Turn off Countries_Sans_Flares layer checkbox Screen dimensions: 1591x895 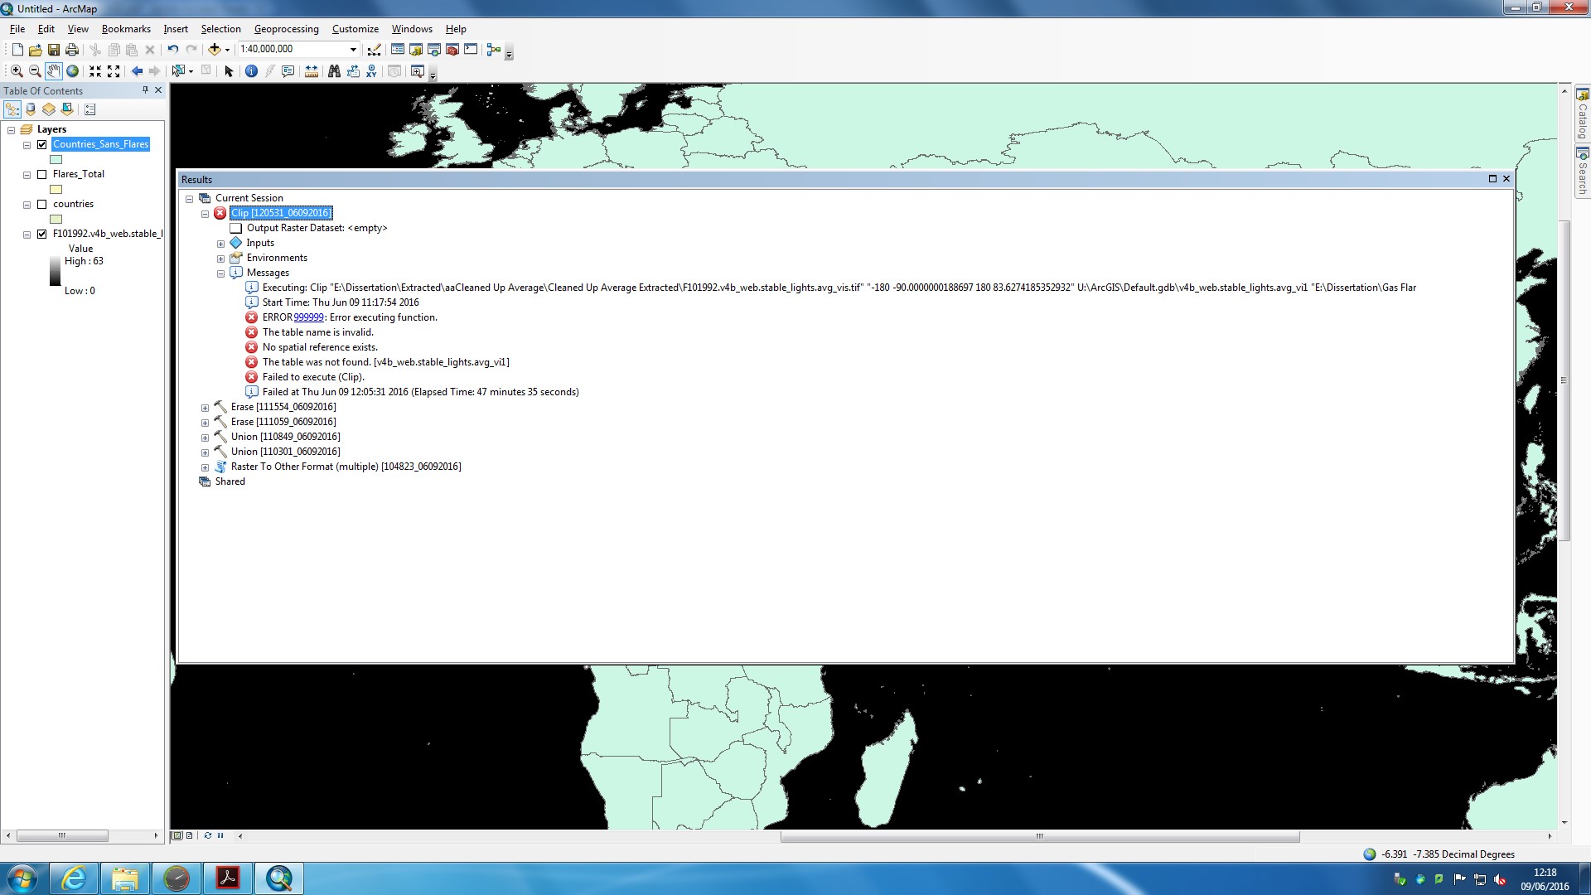click(42, 144)
